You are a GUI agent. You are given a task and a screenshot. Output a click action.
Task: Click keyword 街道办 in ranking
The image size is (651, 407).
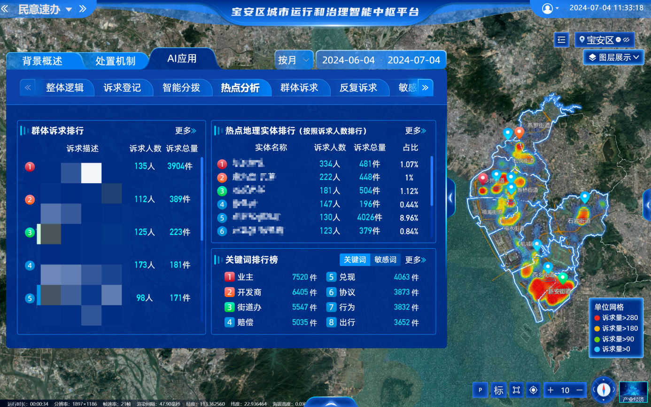(x=249, y=307)
